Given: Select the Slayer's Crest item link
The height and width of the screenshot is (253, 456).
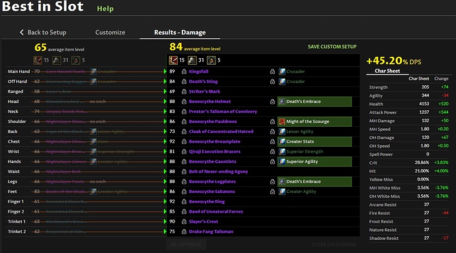Looking at the screenshot, I should [204, 221].
